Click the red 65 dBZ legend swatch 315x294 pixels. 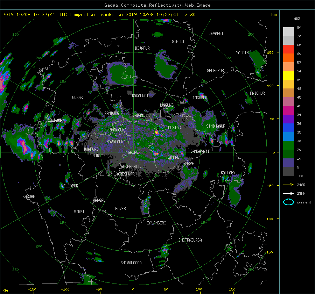click(288, 49)
